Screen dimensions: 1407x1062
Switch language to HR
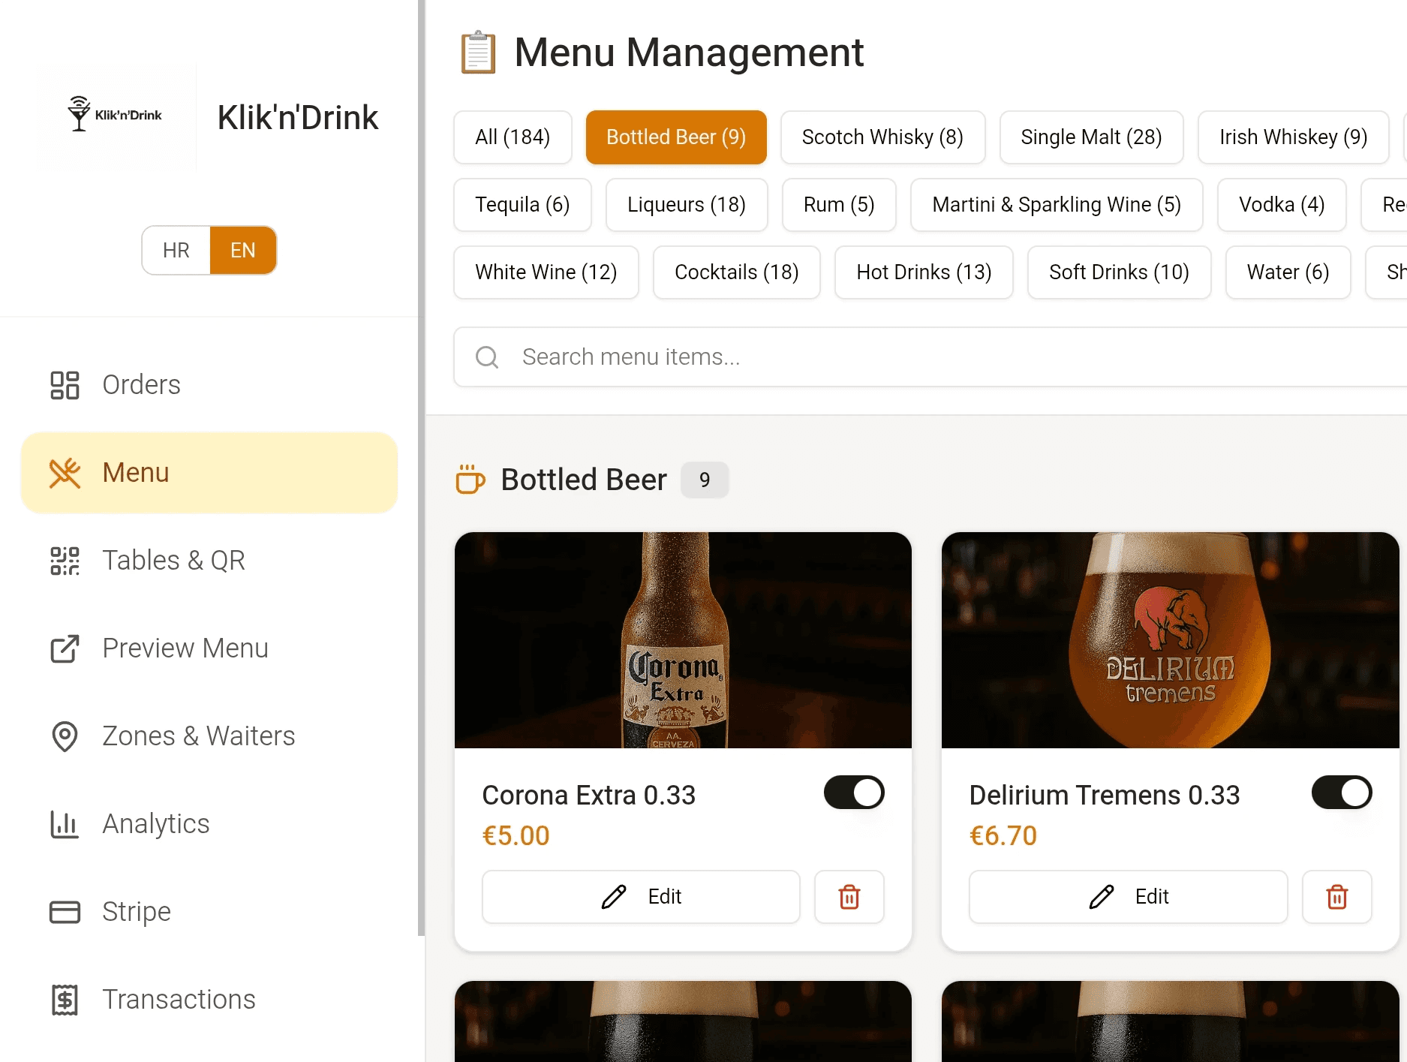coord(176,251)
